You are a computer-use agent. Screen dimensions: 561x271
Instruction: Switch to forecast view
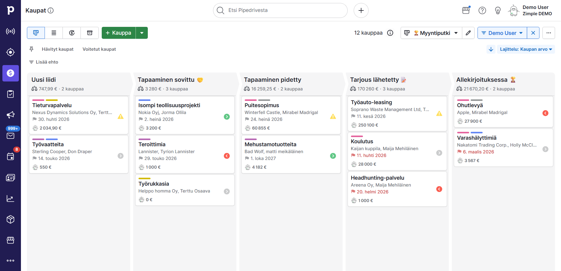tap(72, 33)
